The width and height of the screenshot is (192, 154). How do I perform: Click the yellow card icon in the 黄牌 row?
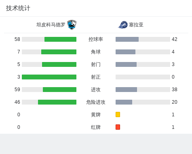(118, 114)
